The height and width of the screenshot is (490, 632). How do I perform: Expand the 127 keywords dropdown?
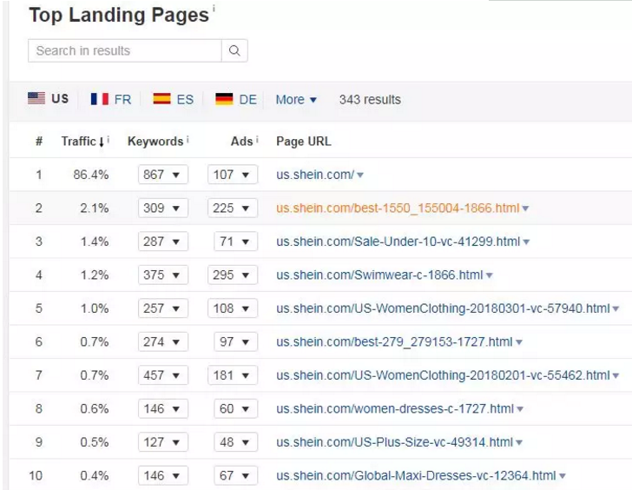point(163,442)
